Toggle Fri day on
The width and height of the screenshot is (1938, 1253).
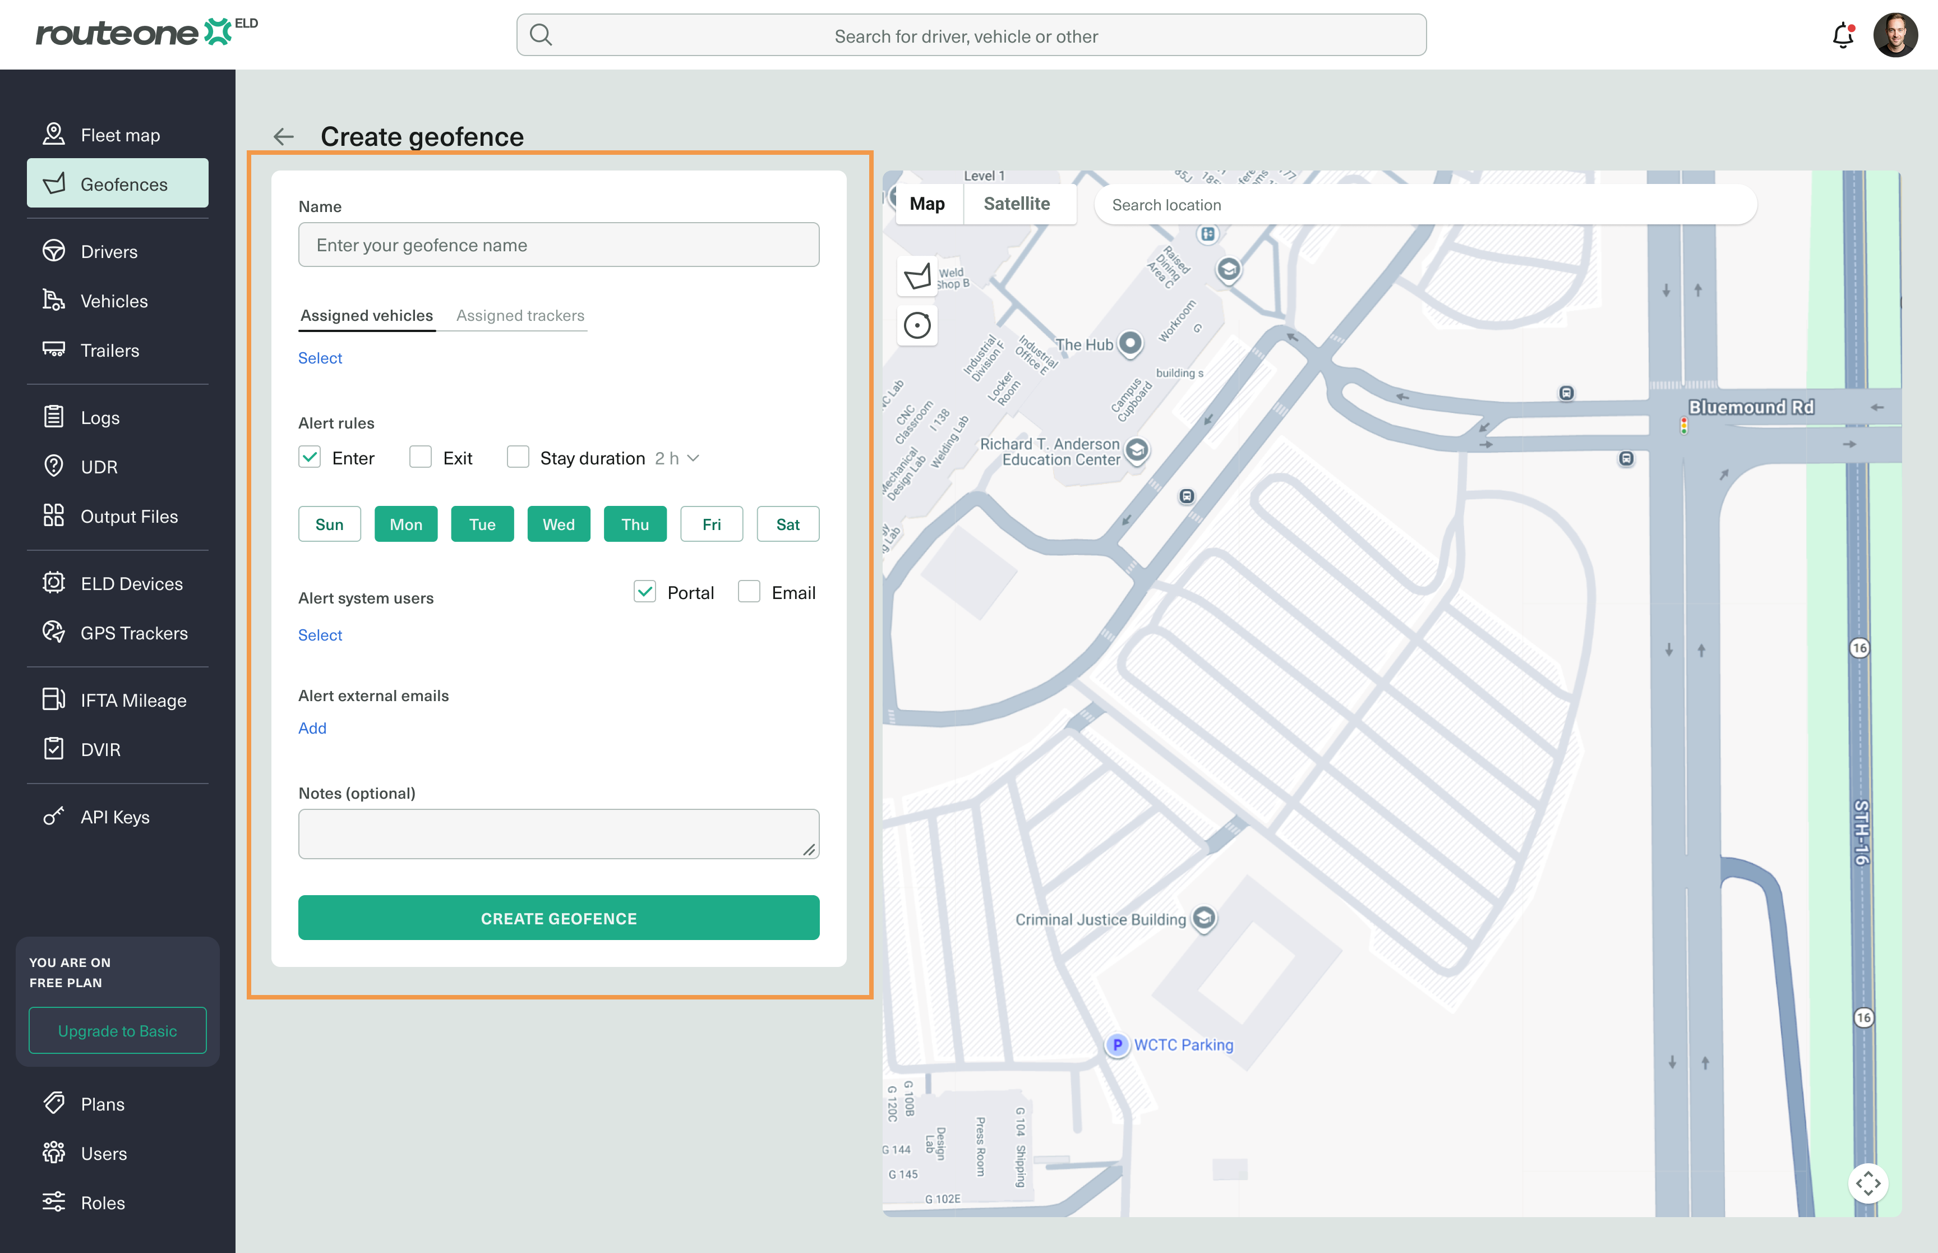[x=712, y=524]
